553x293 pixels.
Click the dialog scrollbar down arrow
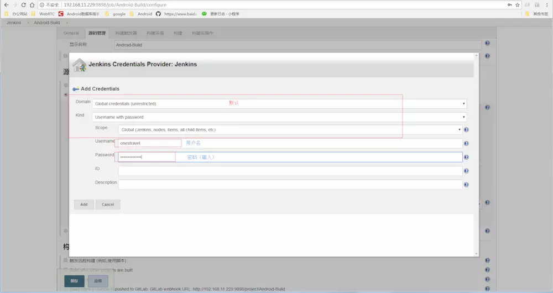click(x=477, y=254)
